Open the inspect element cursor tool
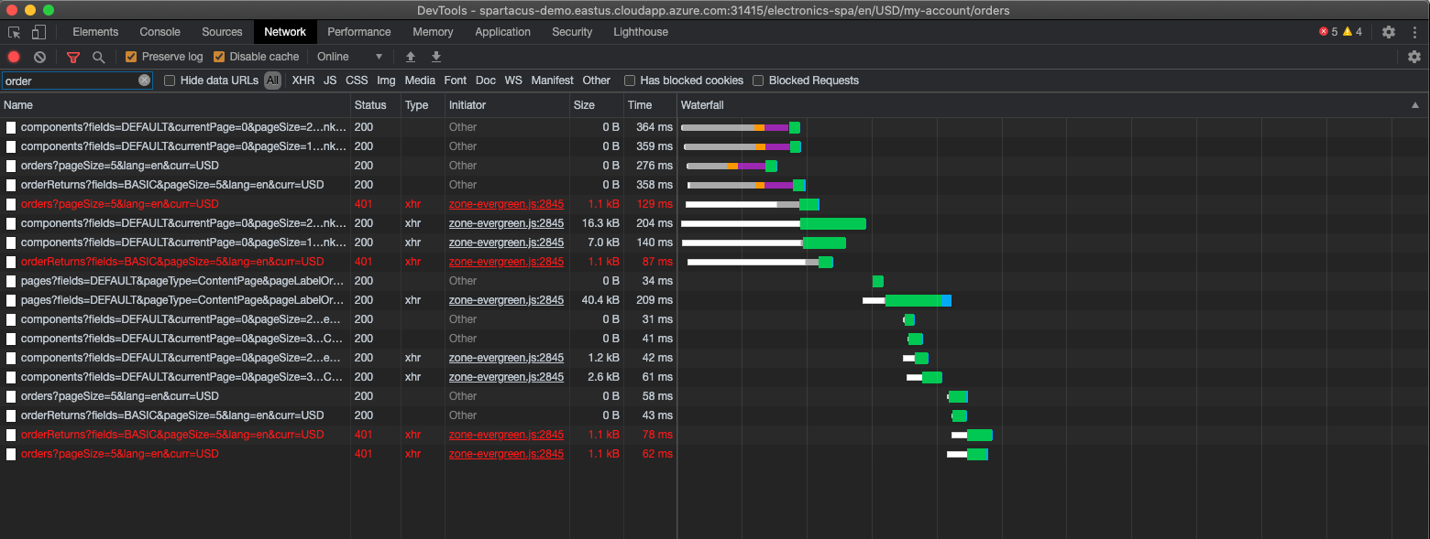This screenshot has height=539, width=1430. (x=14, y=31)
